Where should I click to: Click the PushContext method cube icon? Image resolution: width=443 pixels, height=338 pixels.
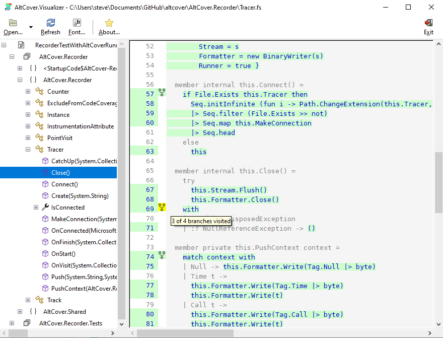point(45,288)
